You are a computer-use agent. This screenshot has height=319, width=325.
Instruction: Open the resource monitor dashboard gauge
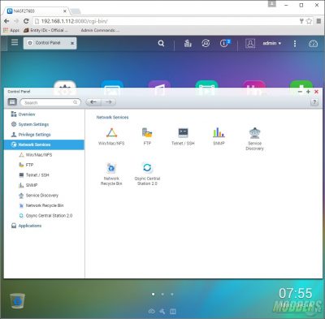tap(314, 43)
